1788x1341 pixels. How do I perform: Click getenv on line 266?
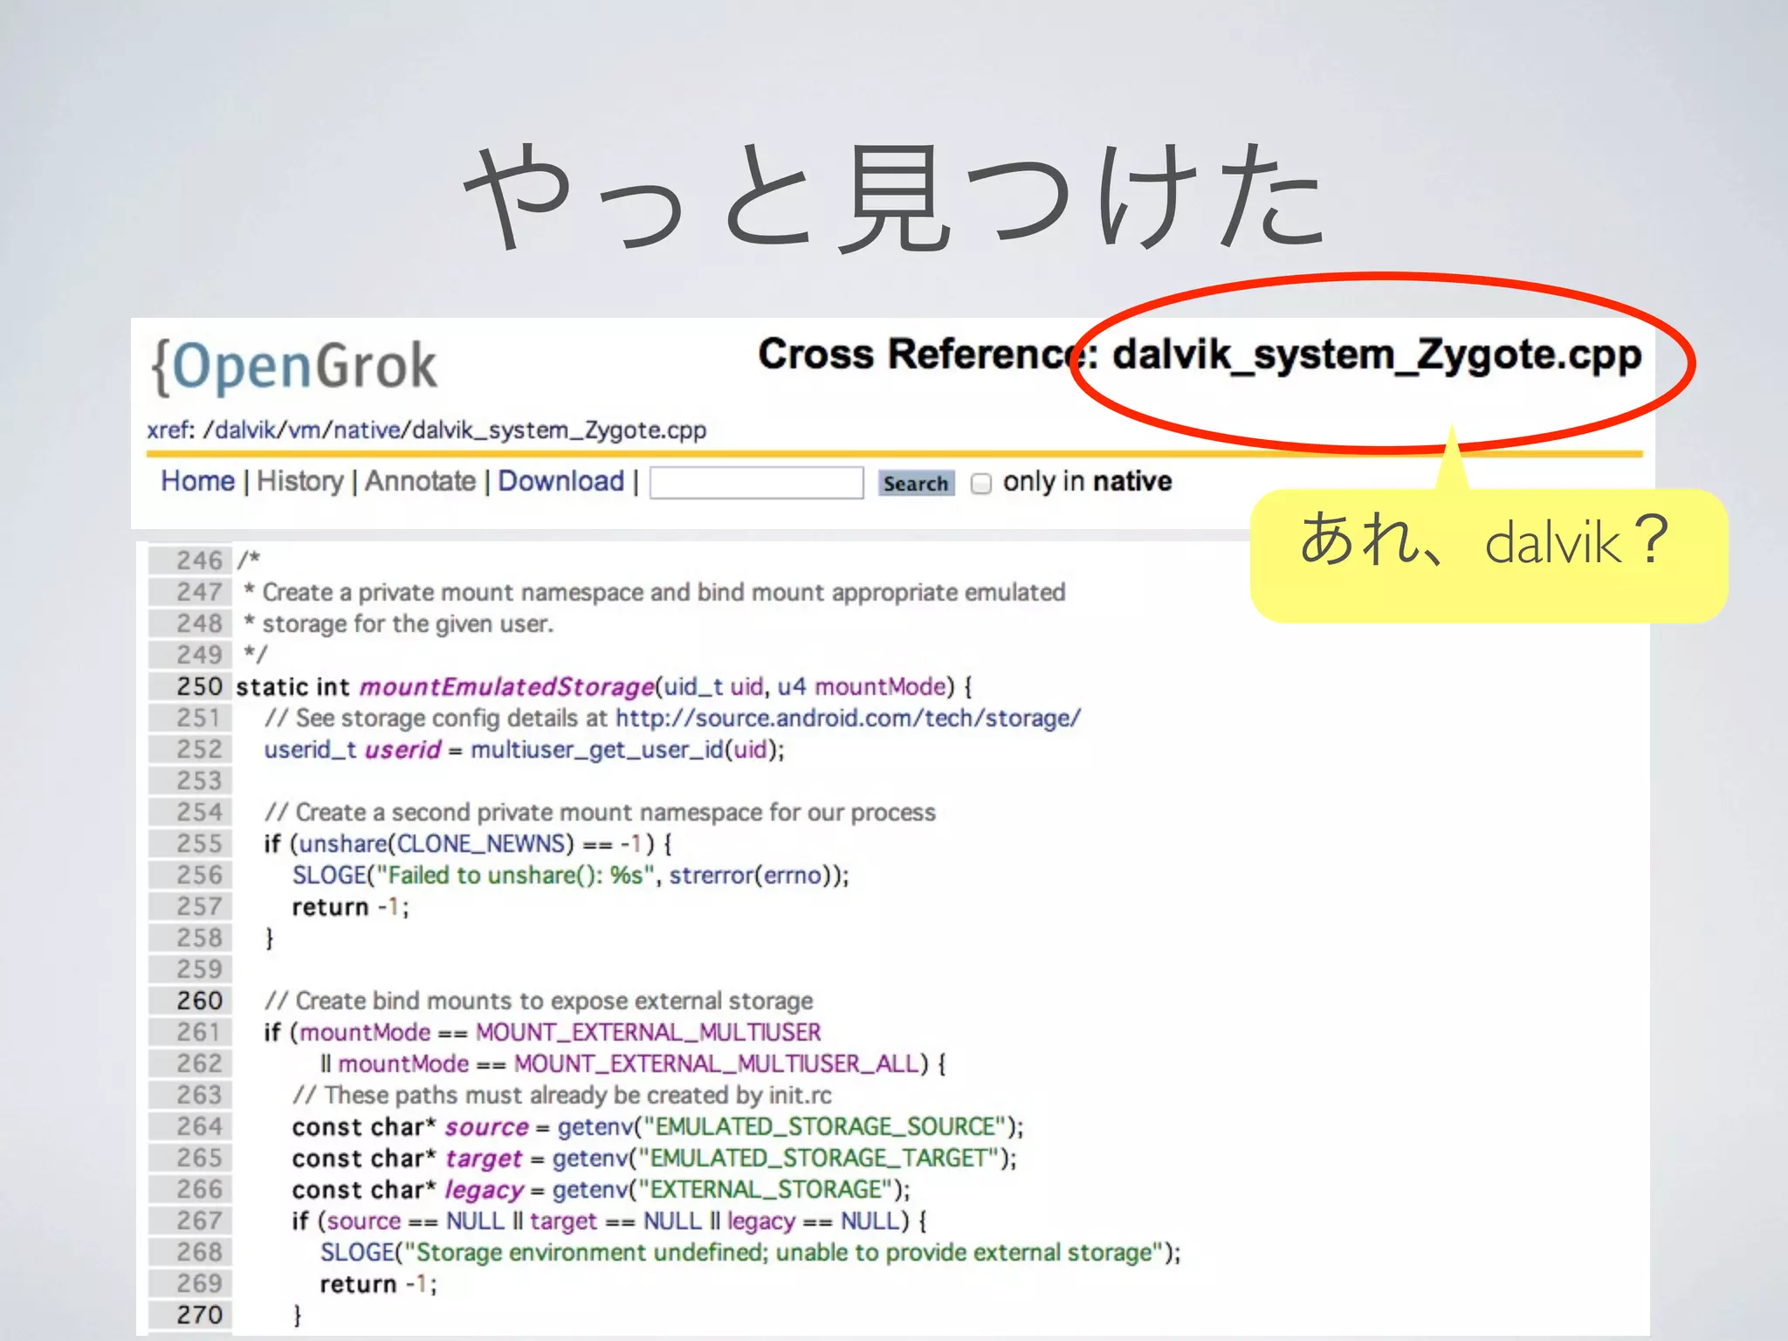click(589, 1190)
